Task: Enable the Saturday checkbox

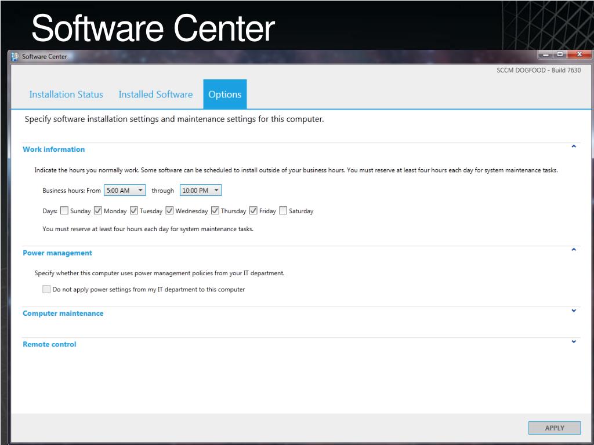Action: click(x=283, y=210)
